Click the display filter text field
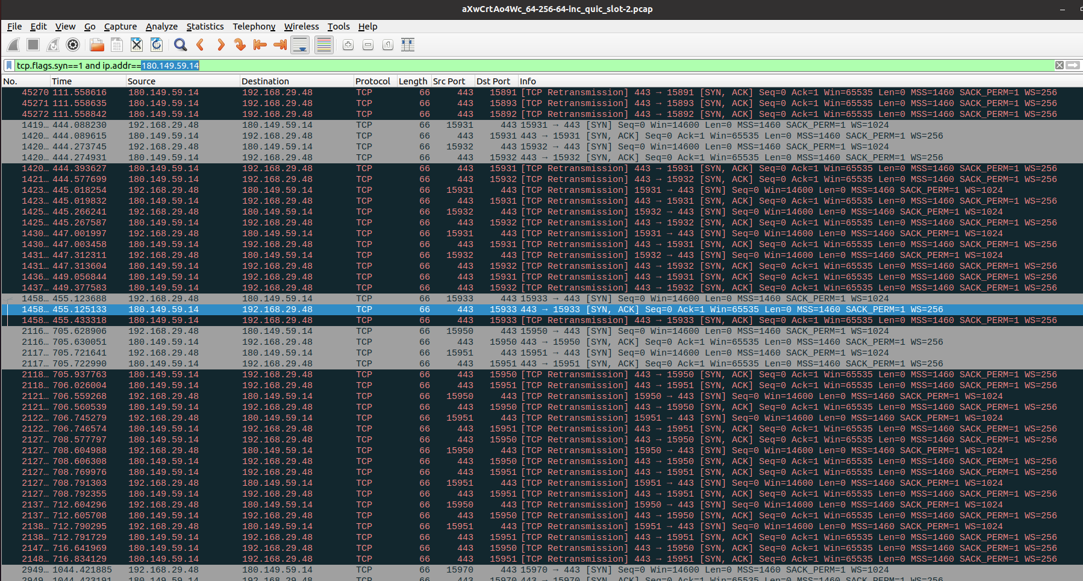The image size is (1083, 581). click(x=542, y=65)
